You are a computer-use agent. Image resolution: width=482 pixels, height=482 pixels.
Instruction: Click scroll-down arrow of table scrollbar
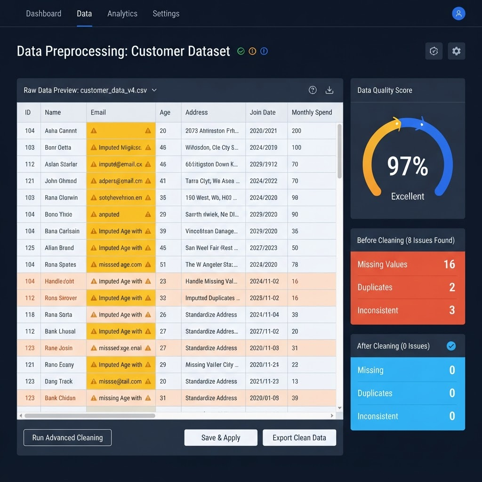point(339,408)
